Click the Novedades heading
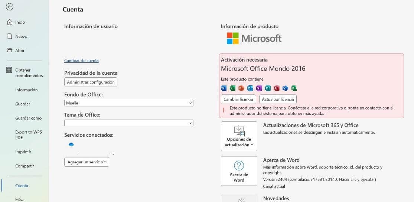 [276, 198]
